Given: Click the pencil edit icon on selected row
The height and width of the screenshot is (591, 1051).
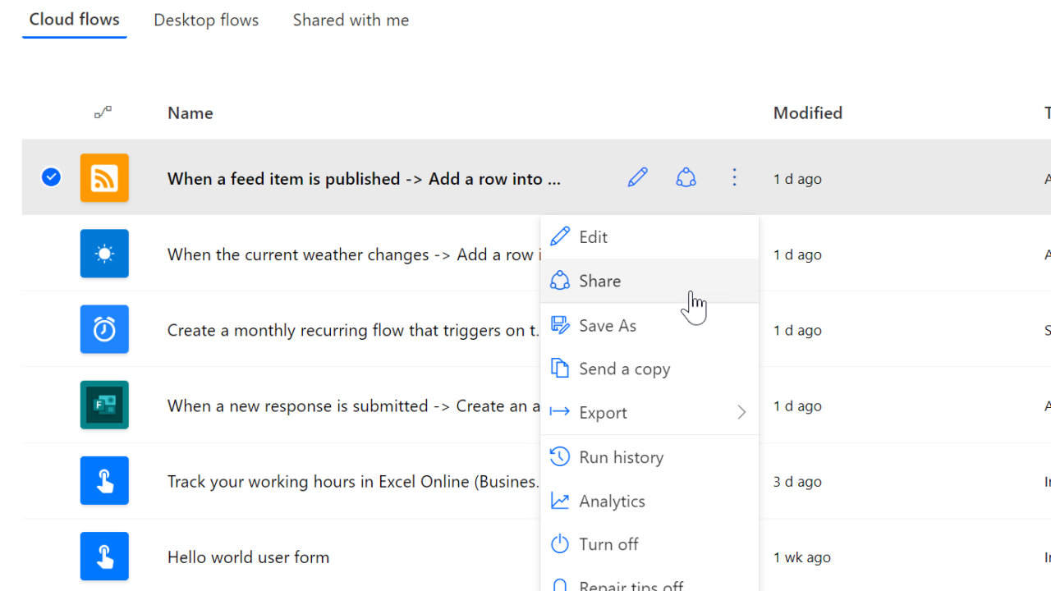Looking at the screenshot, I should (637, 177).
